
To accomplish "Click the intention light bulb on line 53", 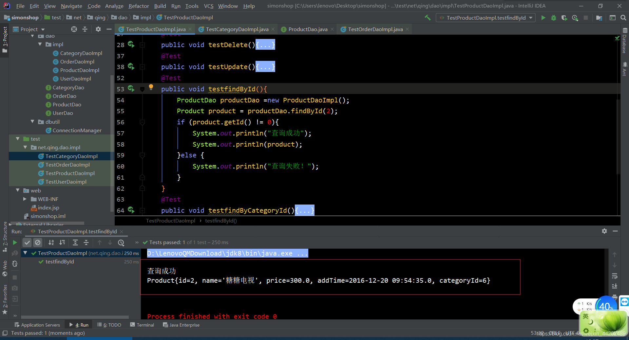I will point(151,87).
